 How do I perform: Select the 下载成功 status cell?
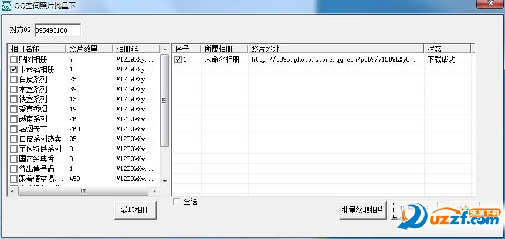[441, 60]
